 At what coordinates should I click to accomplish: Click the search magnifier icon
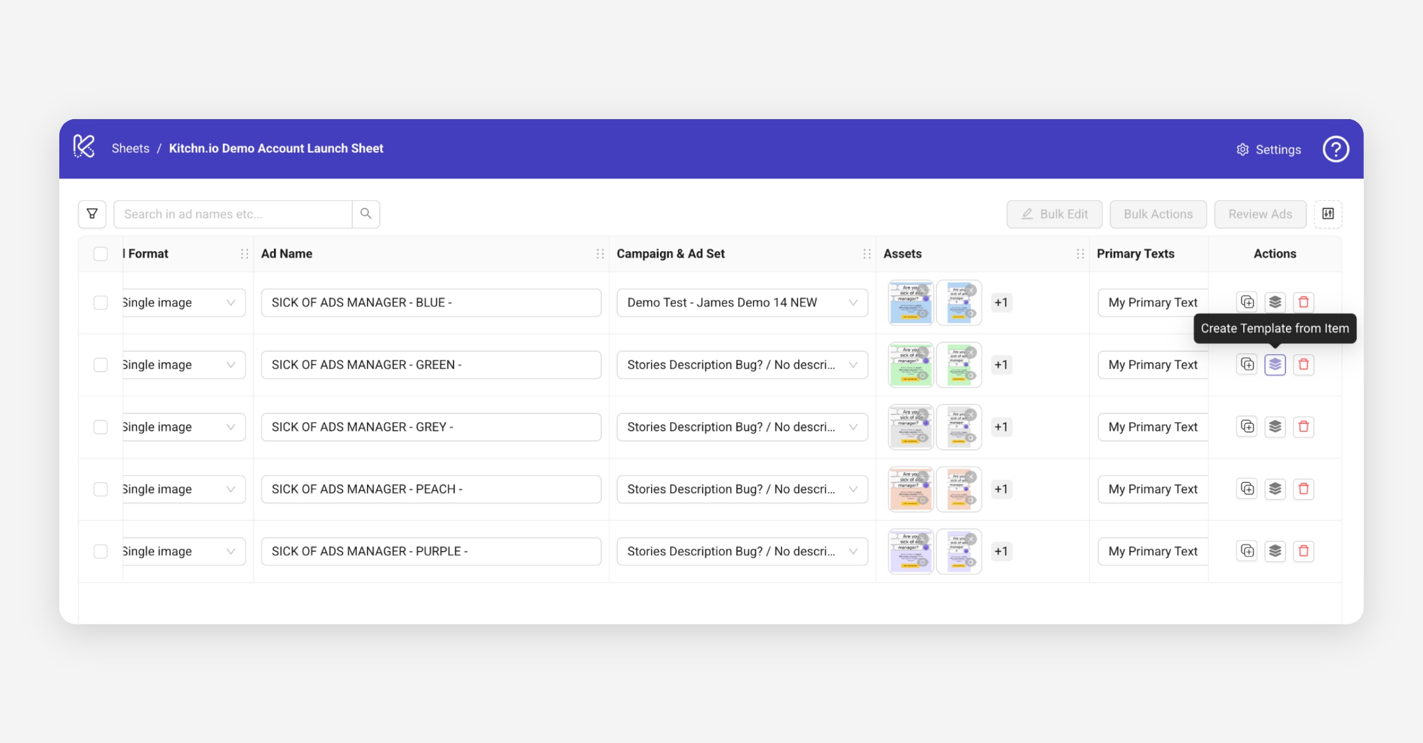click(366, 214)
